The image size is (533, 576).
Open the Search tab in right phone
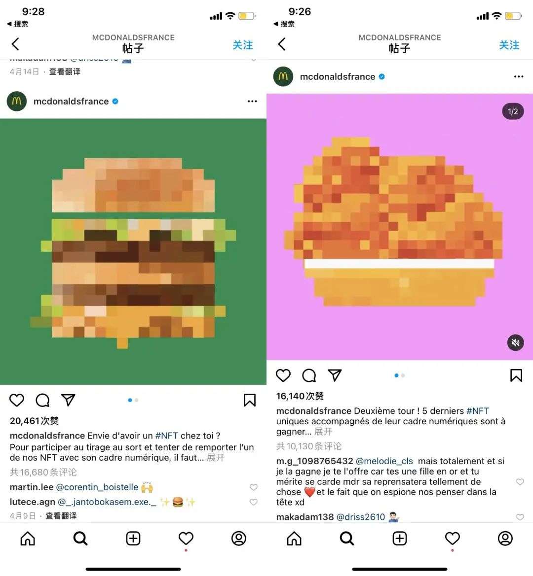coord(347,539)
